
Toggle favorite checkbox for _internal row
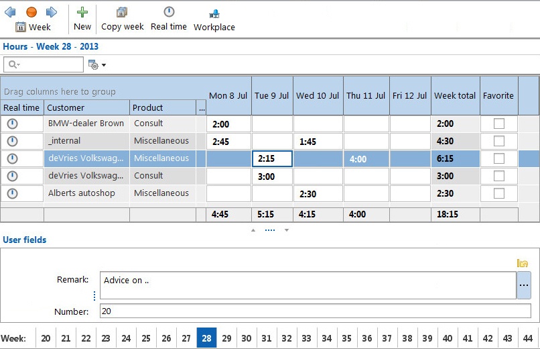point(498,141)
